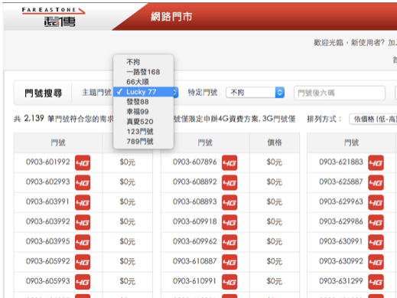The height and width of the screenshot is (298, 397).
Task: Click 4G badge beside 0903-603992
Action: click(83, 222)
